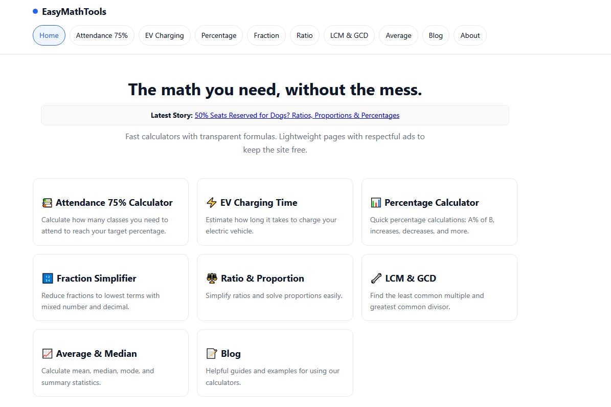Open the About page from the navigation

[x=469, y=35]
